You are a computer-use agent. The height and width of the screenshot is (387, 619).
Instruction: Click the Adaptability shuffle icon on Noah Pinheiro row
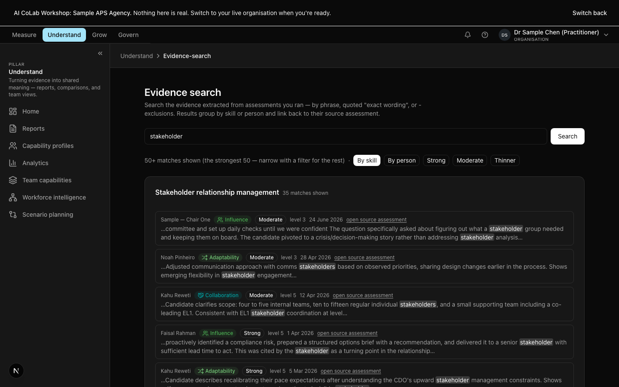205,258
